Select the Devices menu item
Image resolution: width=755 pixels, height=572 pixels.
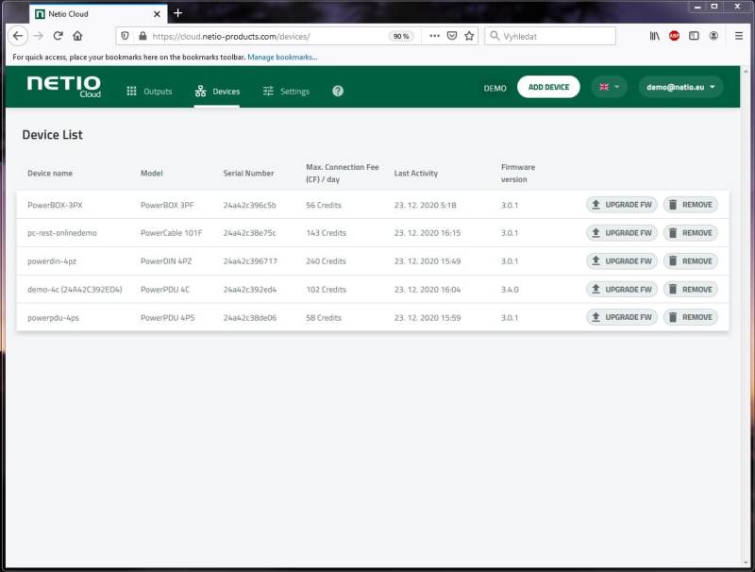point(217,91)
